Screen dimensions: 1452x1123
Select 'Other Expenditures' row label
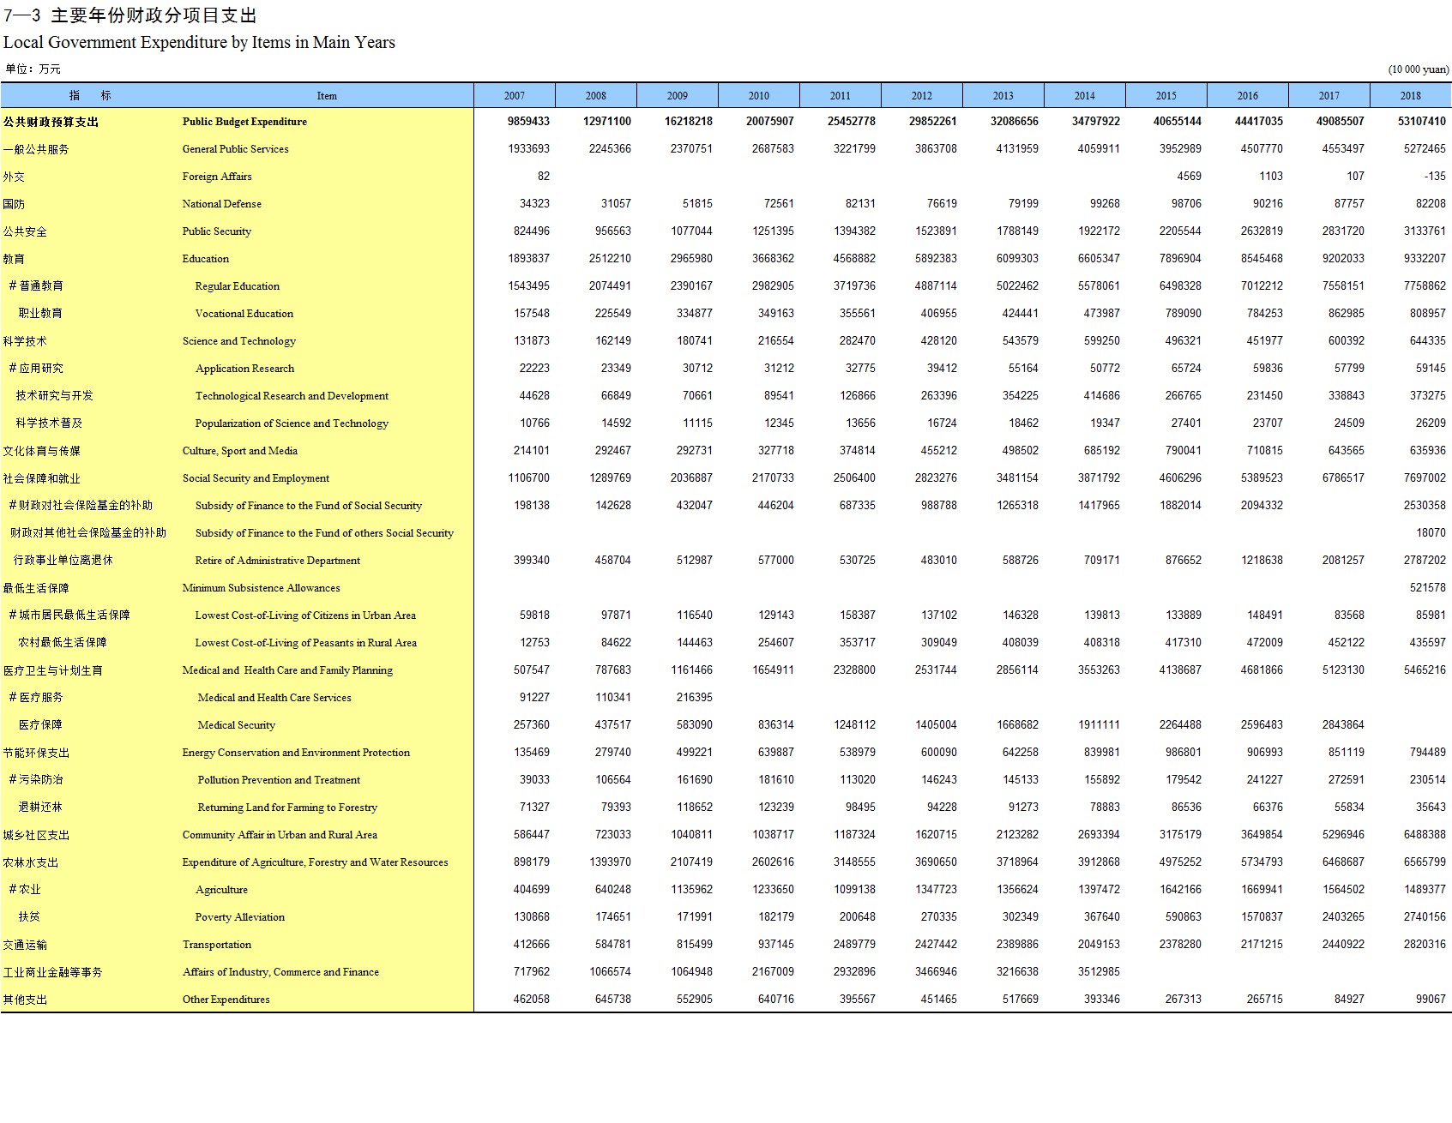tap(226, 1000)
